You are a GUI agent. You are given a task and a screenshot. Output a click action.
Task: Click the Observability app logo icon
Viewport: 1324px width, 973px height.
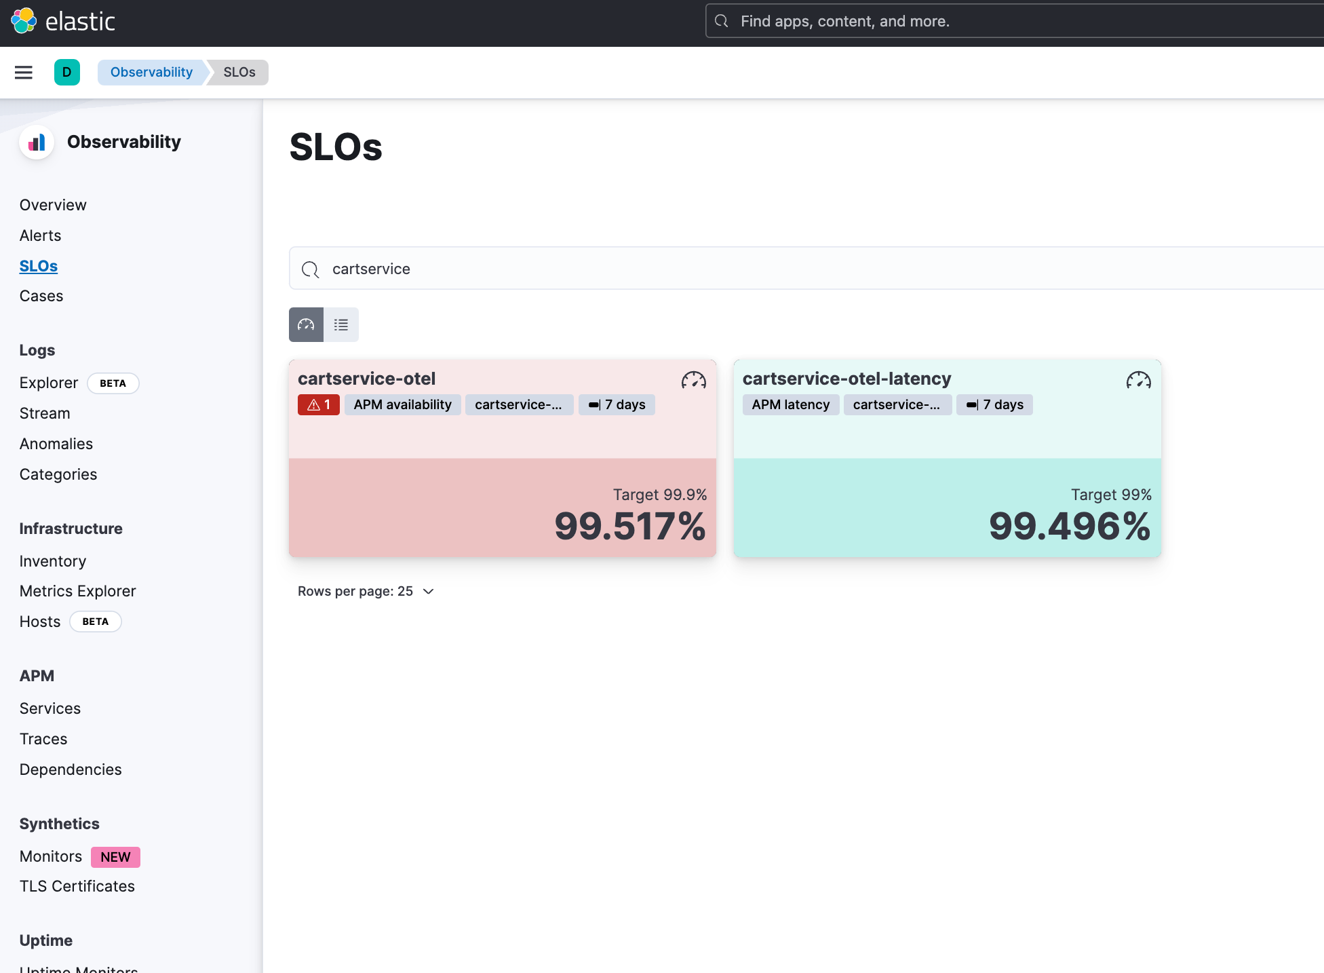[x=37, y=142]
